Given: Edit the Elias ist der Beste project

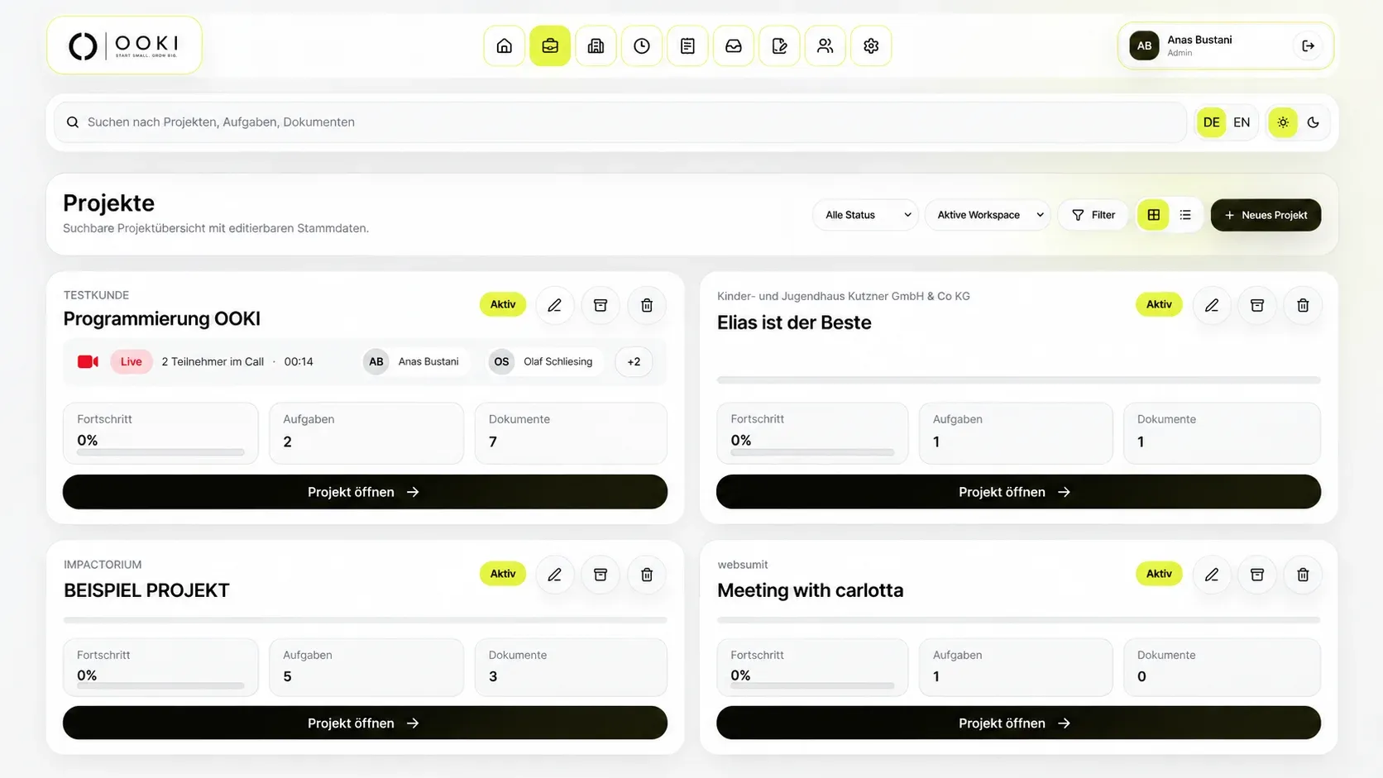Looking at the screenshot, I should pos(1212,305).
